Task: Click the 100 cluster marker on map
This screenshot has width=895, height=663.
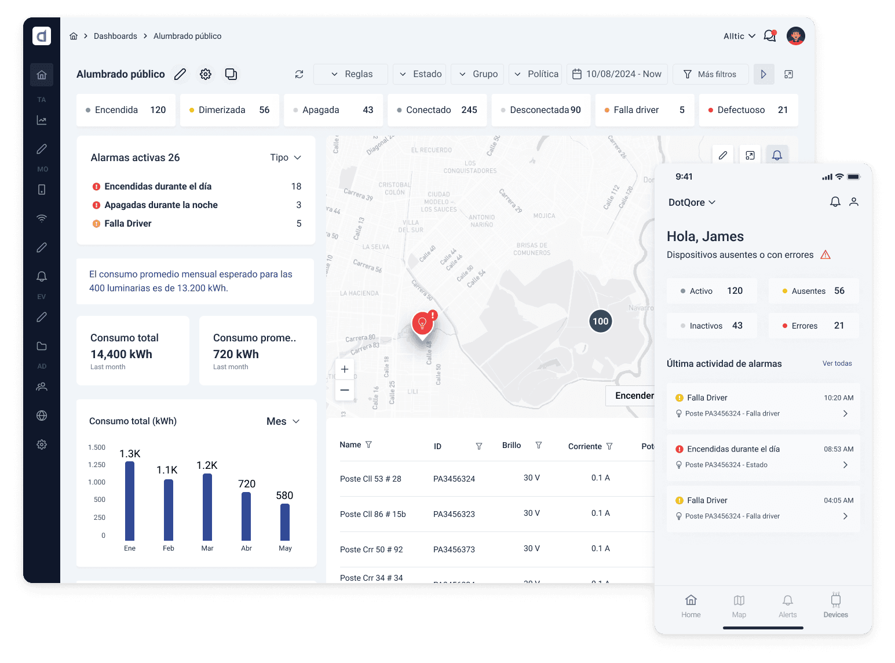Action: click(601, 321)
